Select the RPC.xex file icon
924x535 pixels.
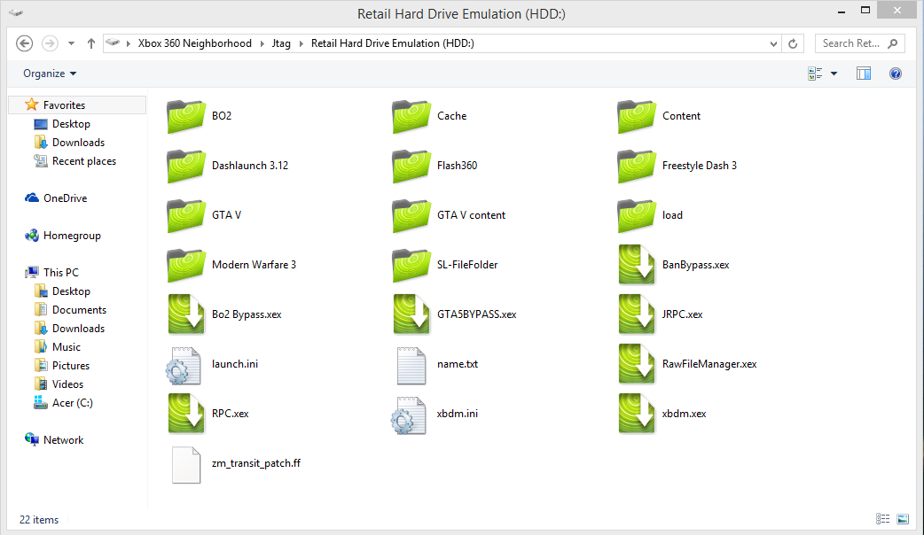click(186, 414)
